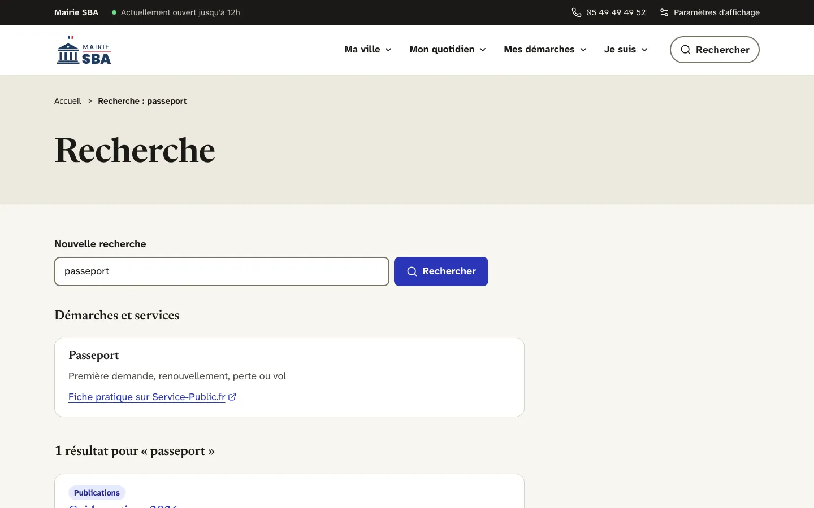Viewport: 814px width, 508px height.
Task: Click "Actuellement ouvert jusqu'à 12h" status text
Action: 180,12
